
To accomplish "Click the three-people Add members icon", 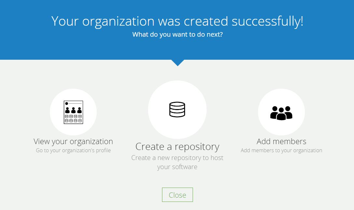I will [281, 112].
